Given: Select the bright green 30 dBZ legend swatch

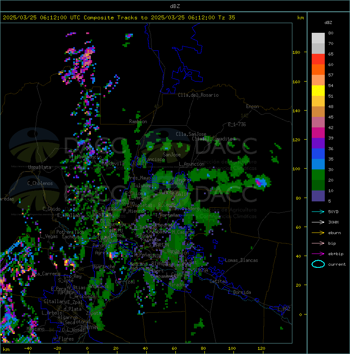Looking at the screenshot, I should (318, 175).
